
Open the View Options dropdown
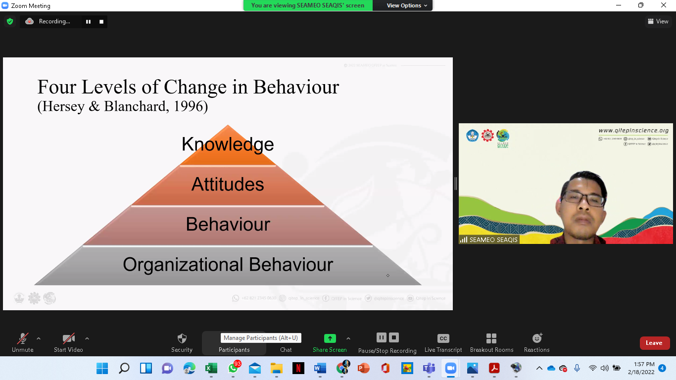(x=404, y=5)
